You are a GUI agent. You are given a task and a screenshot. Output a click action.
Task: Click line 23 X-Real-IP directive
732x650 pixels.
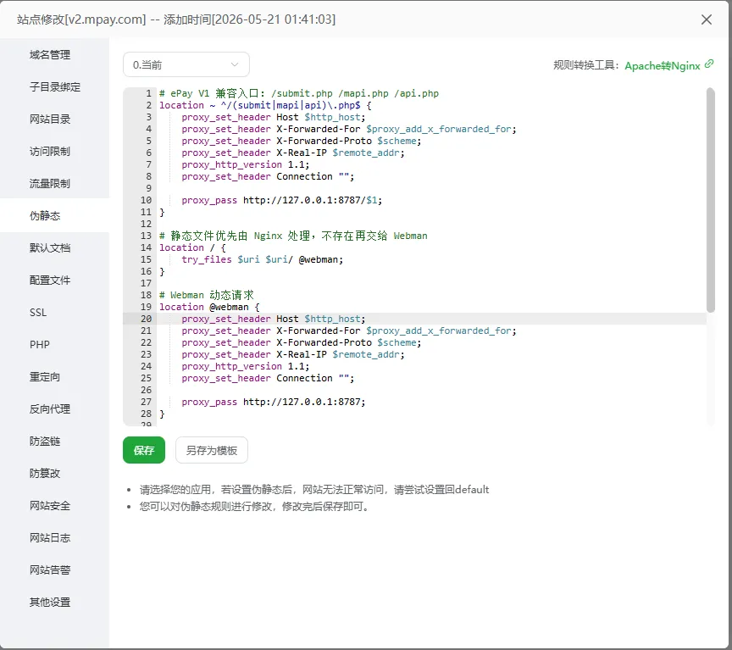[x=293, y=354]
